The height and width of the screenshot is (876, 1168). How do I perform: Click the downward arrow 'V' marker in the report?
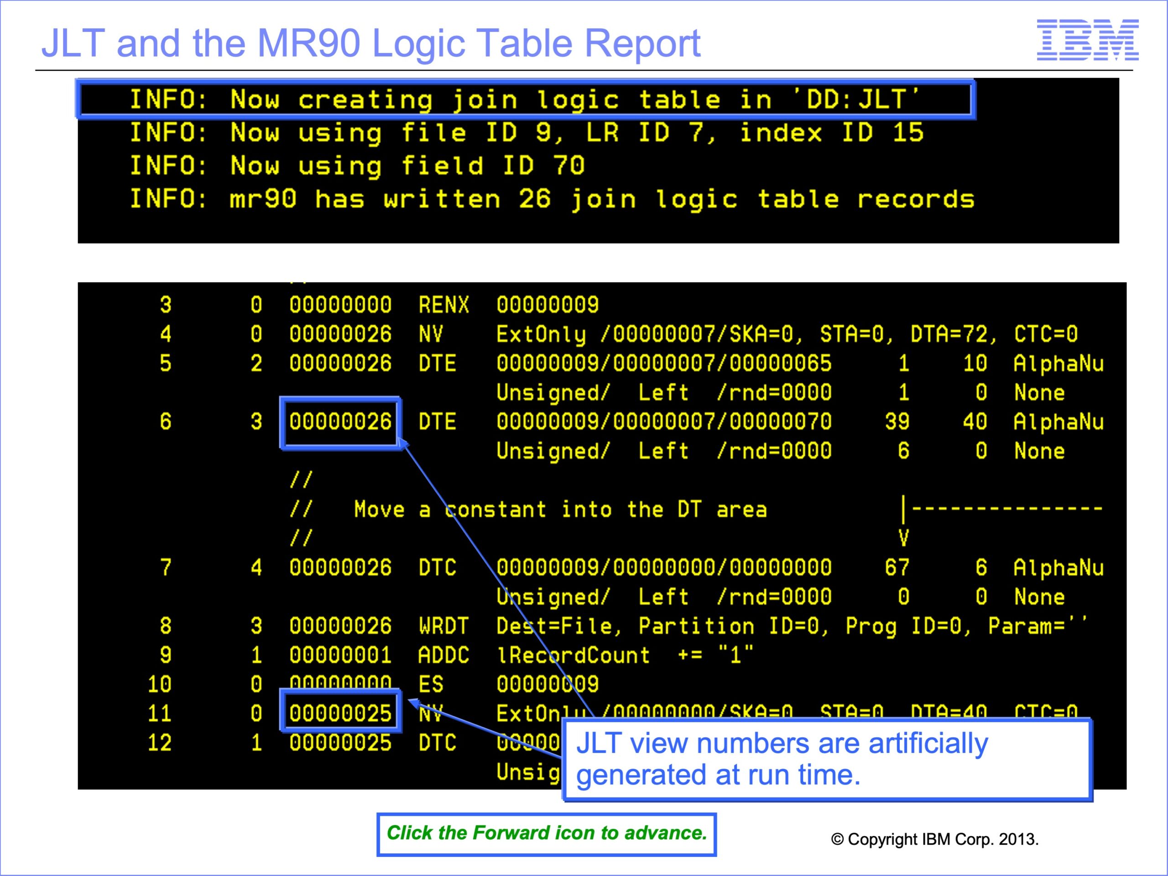pos(903,538)
